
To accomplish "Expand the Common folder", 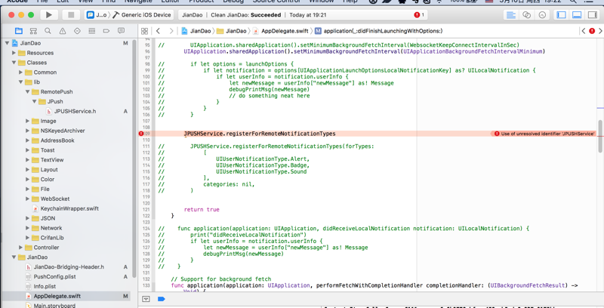I will [21, 72].
